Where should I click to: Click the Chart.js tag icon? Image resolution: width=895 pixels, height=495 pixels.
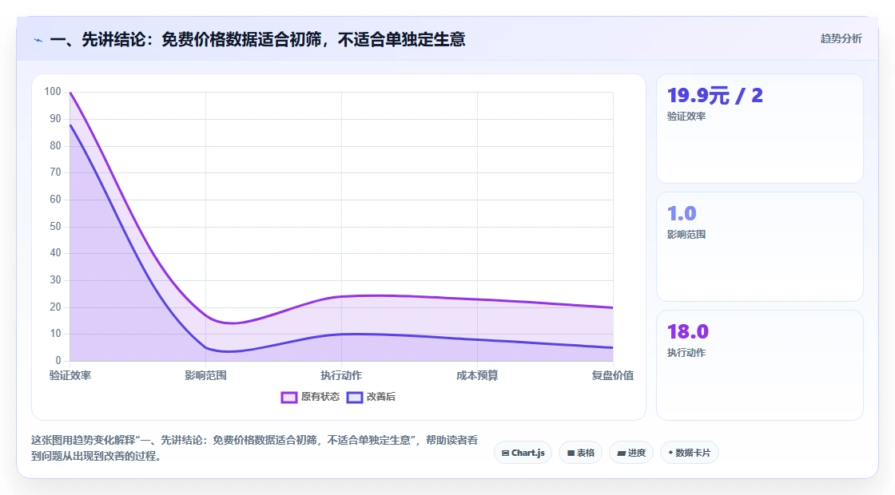tap(505, 453)
